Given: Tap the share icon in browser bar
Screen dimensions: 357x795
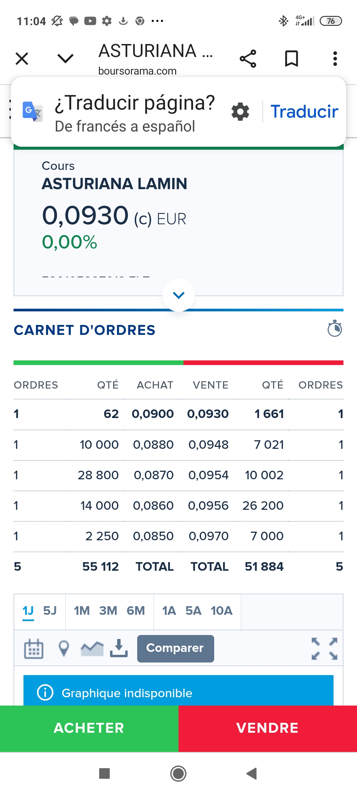Looking at the screenshot, I should point(248,59).
